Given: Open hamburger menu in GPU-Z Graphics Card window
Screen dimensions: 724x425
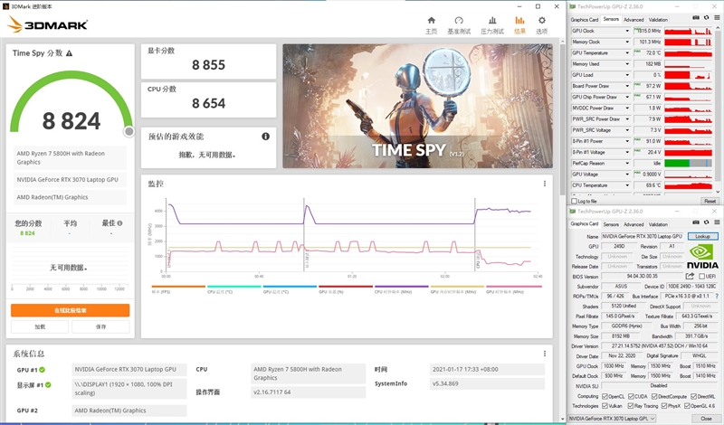Looking at the screenshot, I should 717,222.
